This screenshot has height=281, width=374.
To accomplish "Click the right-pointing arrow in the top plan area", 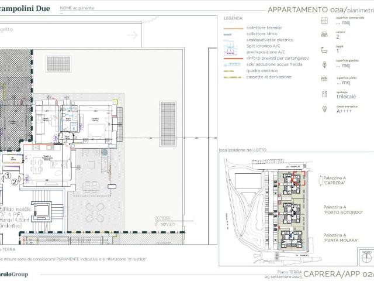I will pyautogui.click(x=133, y=35).
